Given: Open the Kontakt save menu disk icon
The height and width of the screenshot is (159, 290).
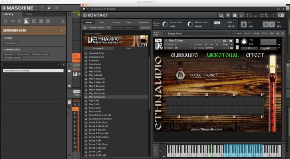Looking at the screenshot, I should (221, 15).
